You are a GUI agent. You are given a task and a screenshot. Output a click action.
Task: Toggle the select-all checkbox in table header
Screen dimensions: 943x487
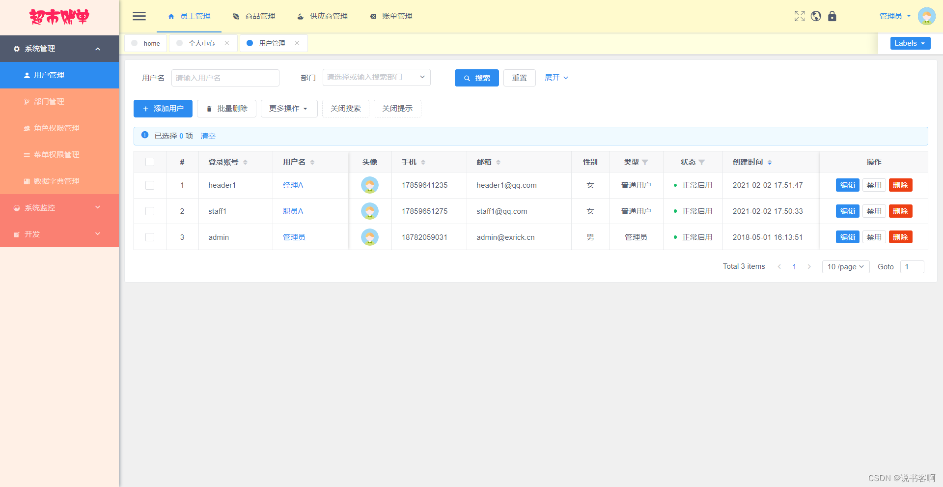[150, 162]
